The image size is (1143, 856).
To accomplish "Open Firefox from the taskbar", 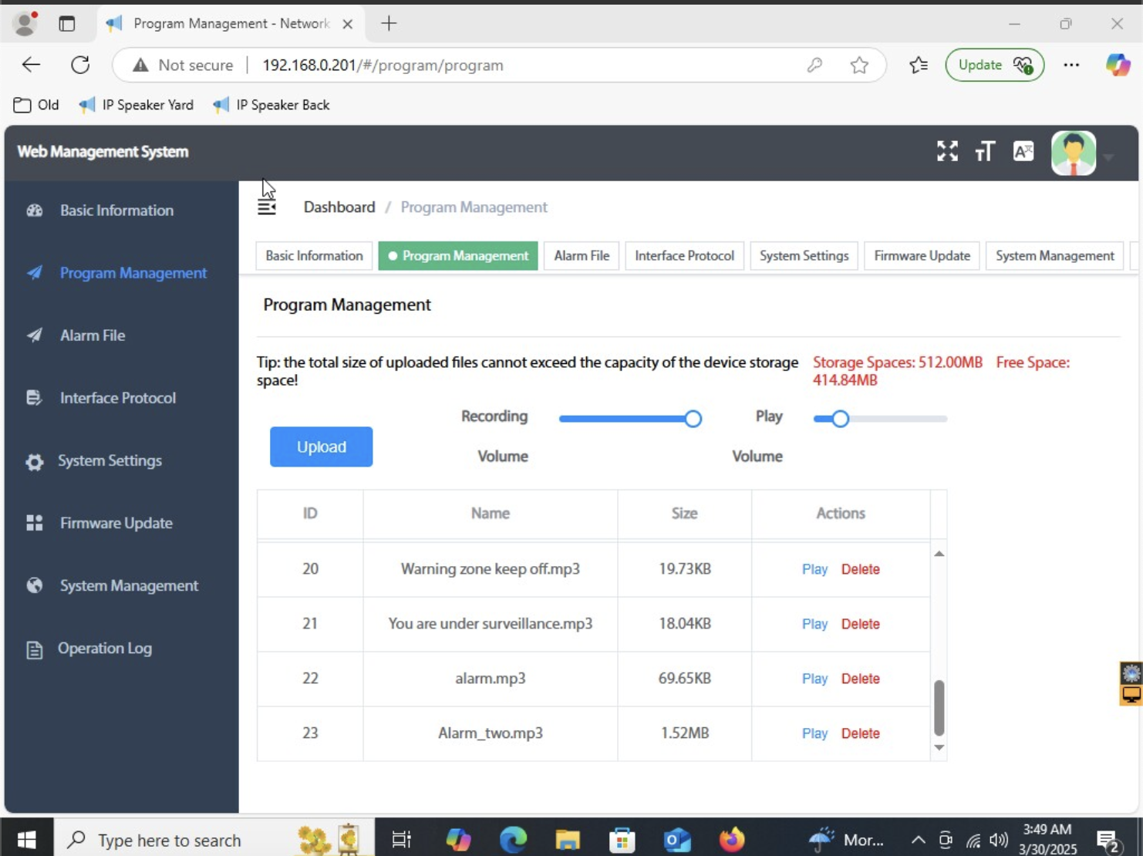I will (x=732, y=839).
